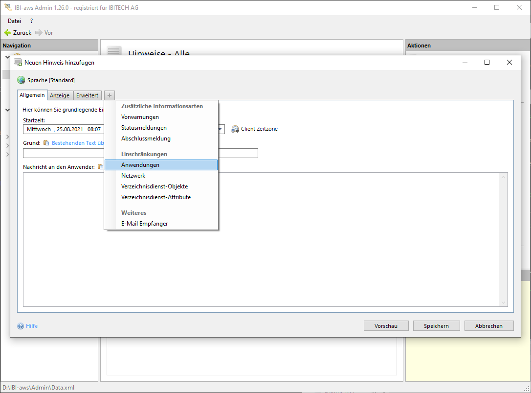This screenshot has height=393, width=531.
Task: Click the globe Sprache [Standard] icon
Action: click(21, 80)
